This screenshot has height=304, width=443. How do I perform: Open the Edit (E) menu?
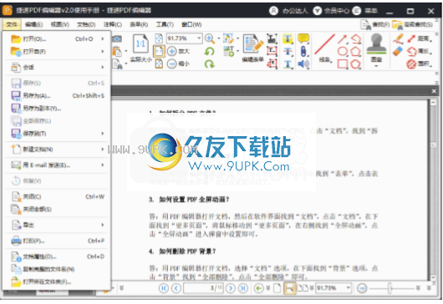pos(34,24)
